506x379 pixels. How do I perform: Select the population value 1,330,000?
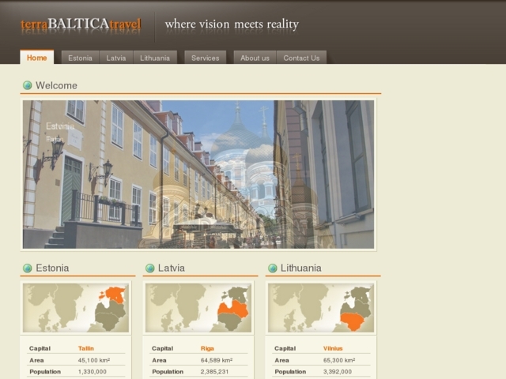tap(92, 372)
